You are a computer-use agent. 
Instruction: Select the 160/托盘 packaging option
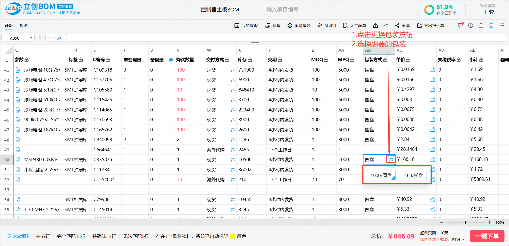click(413, 175)
